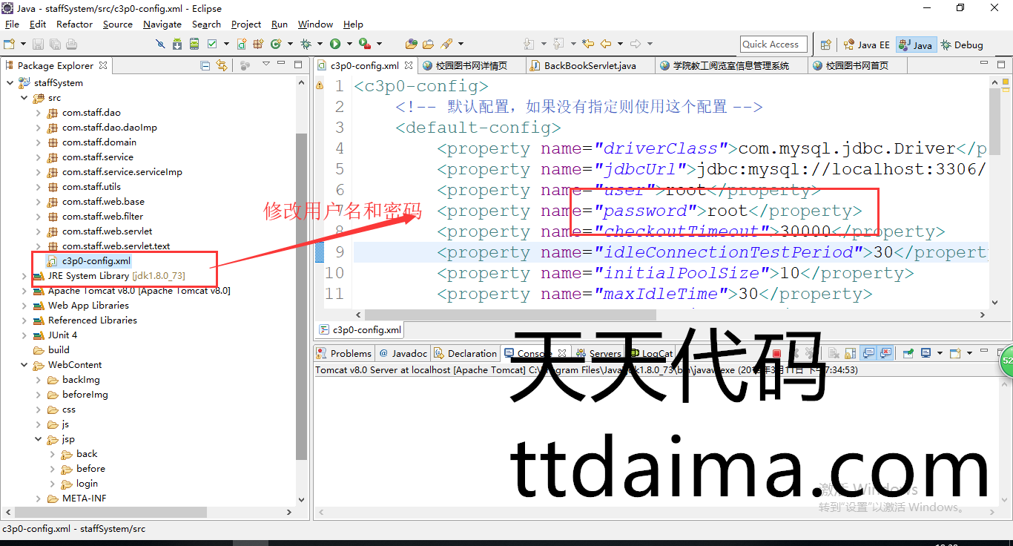The width and height of the screenshot is (1013, 546).
Task: Expand the com.staff.dao package
Action: coord(39,113)
